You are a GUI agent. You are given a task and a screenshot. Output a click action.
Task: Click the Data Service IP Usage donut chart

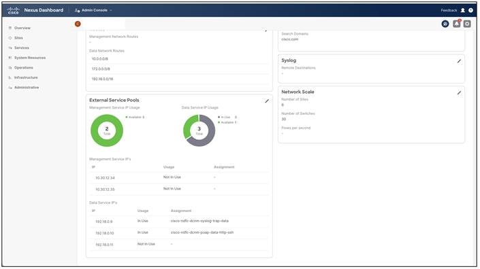(x=199, y=130)
